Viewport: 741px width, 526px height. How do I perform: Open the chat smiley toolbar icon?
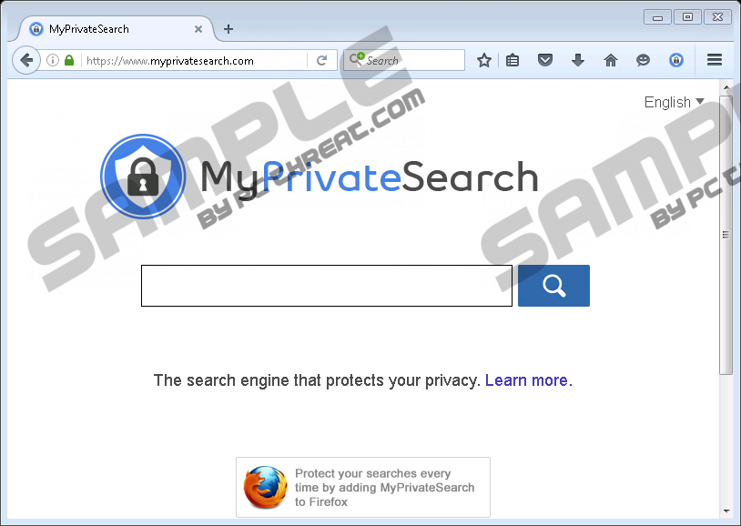pyautogui.click(x=643, y=60)
